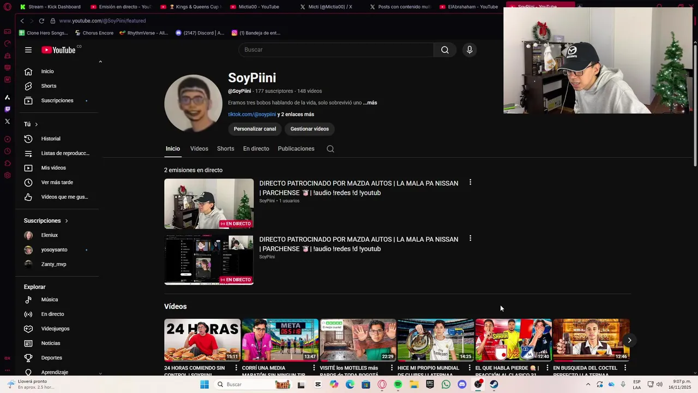Click the Windows Start button
This screenshot has width=698, height=393.
pyautogui.click(x=204, y=384)
